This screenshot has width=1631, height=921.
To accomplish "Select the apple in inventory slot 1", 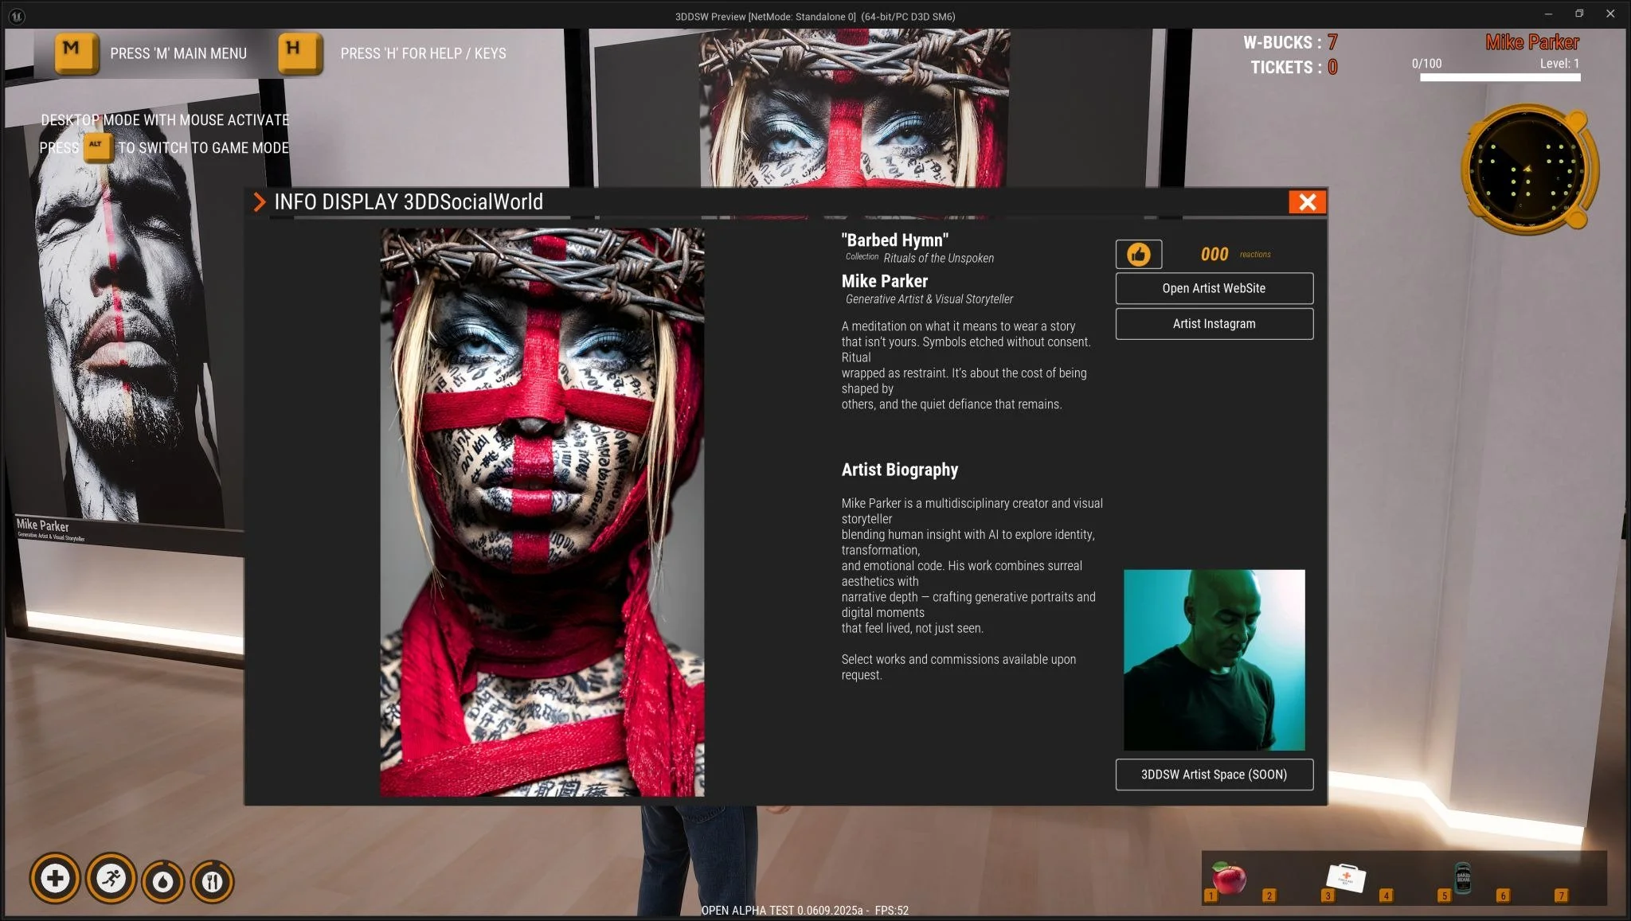I will click(1229, 878).
